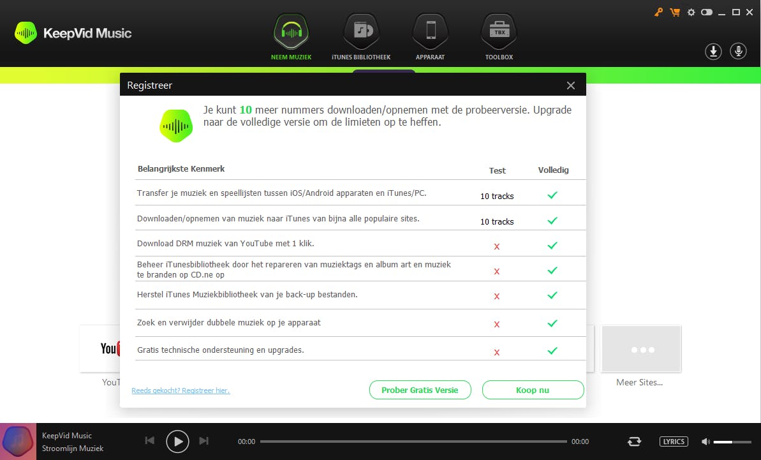Open the TOOLBOX tab
This screenshot has height=460, width=761.
click(499, 38)
